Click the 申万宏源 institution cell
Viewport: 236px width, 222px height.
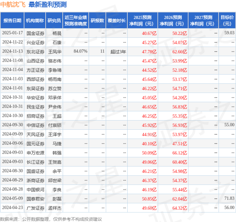click(x=35, y=153)
